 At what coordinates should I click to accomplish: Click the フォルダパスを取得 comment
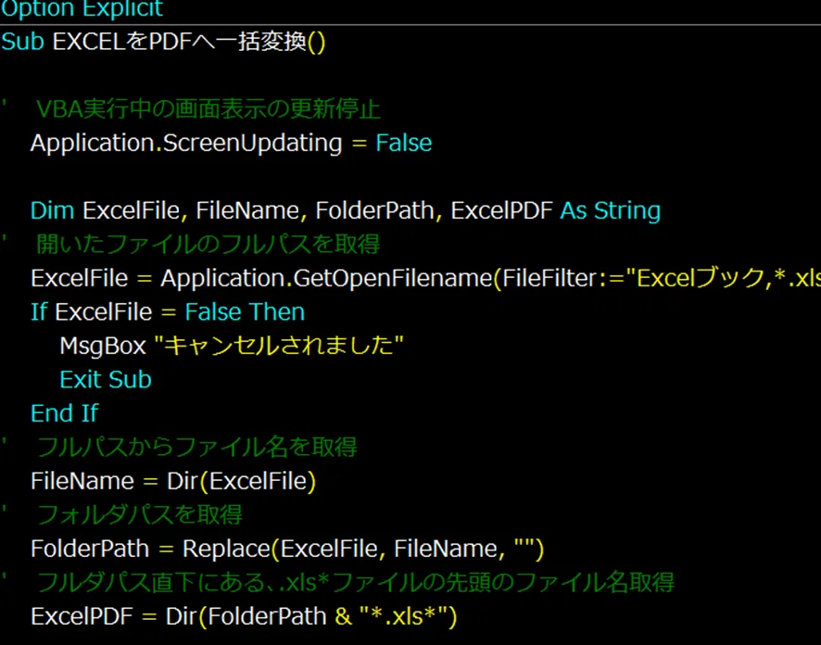pos(139,514)
